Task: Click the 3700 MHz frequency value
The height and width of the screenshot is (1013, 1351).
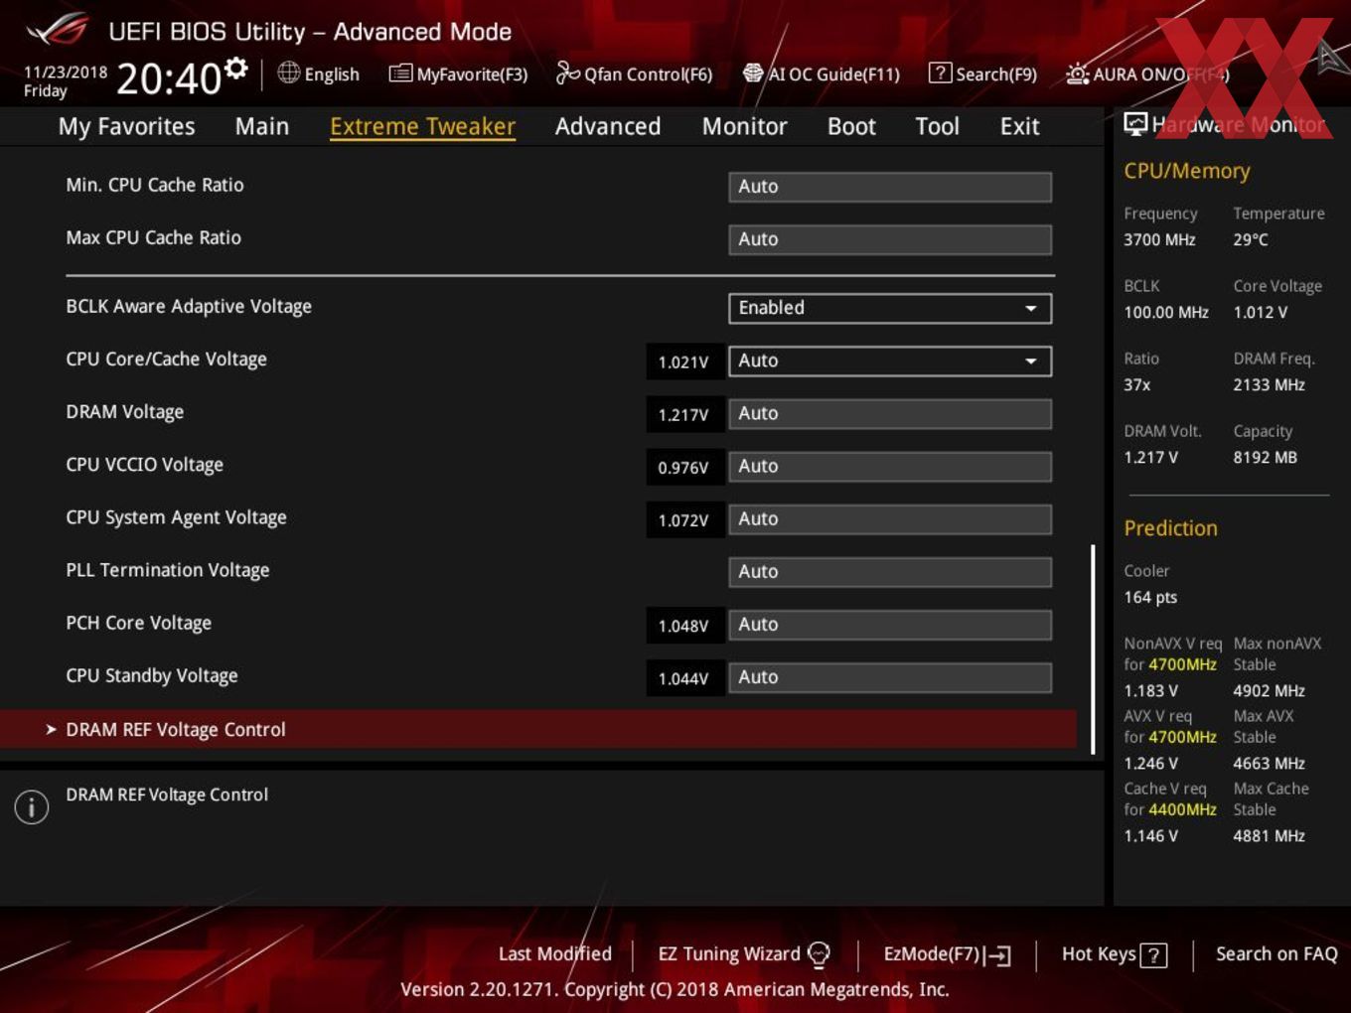Action: (x=1159, y=239)
